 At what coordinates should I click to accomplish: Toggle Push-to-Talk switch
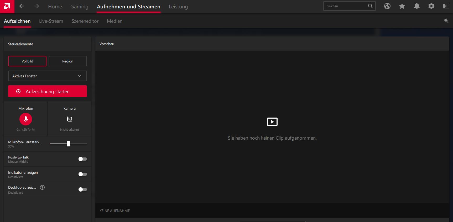click(83, 159)
